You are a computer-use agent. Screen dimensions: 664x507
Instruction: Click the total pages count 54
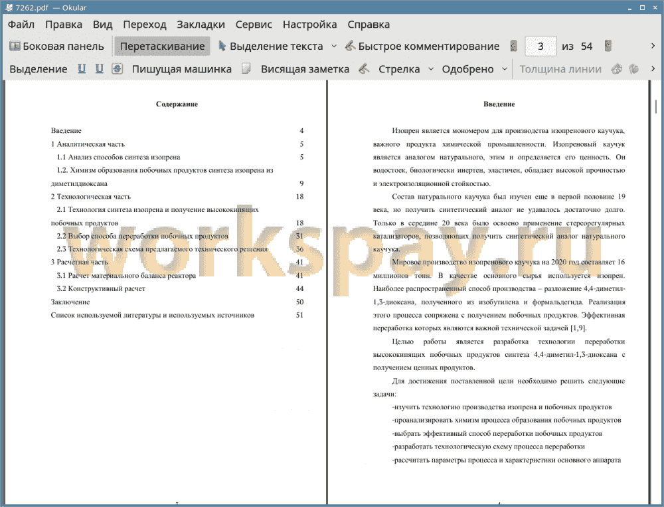pyautogui.click(x=586, y=47)
